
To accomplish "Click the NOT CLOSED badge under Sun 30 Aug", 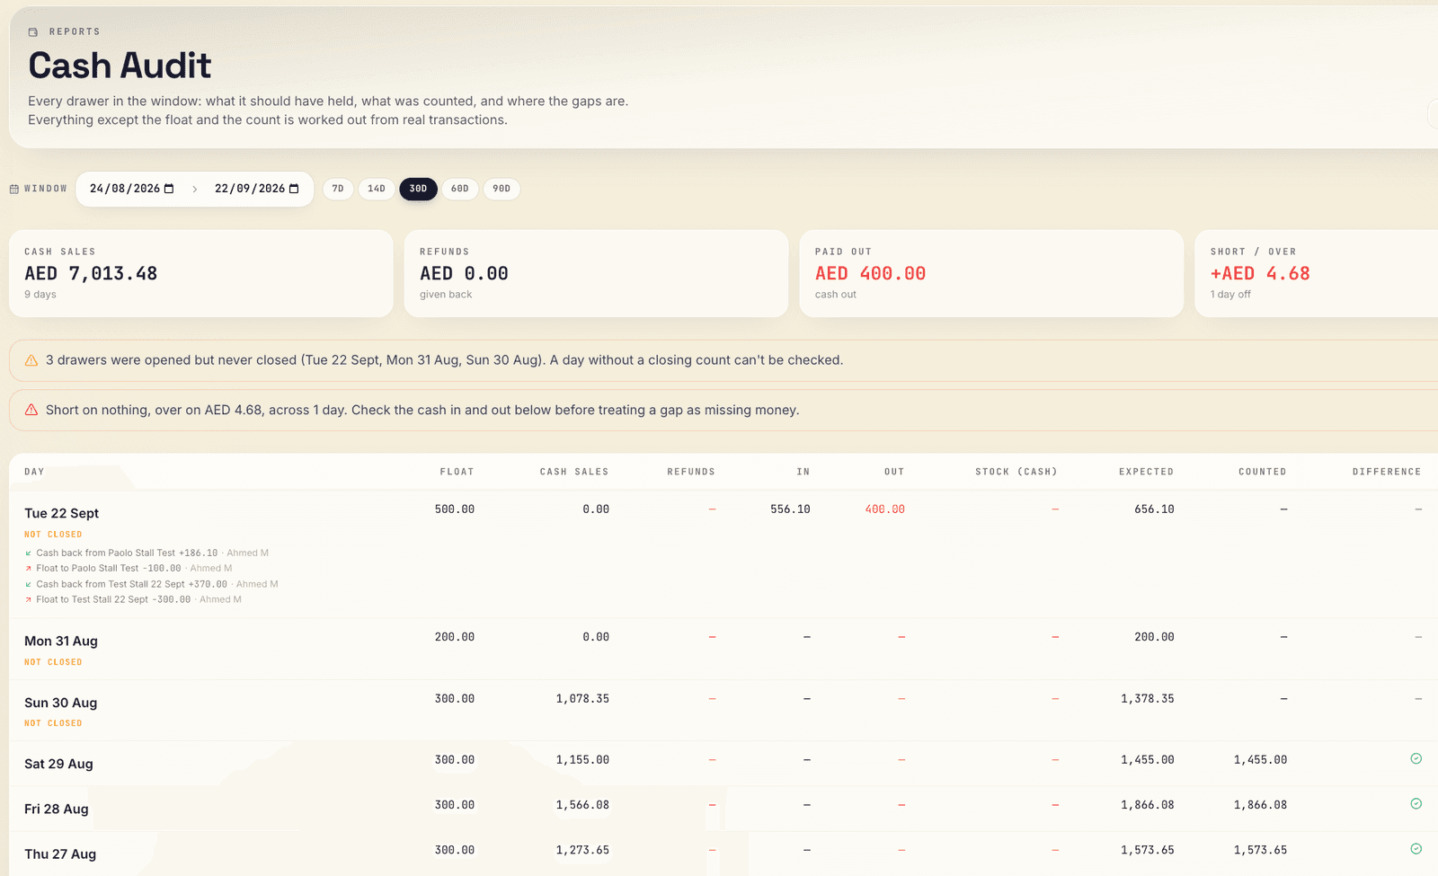I will point(53,723).
